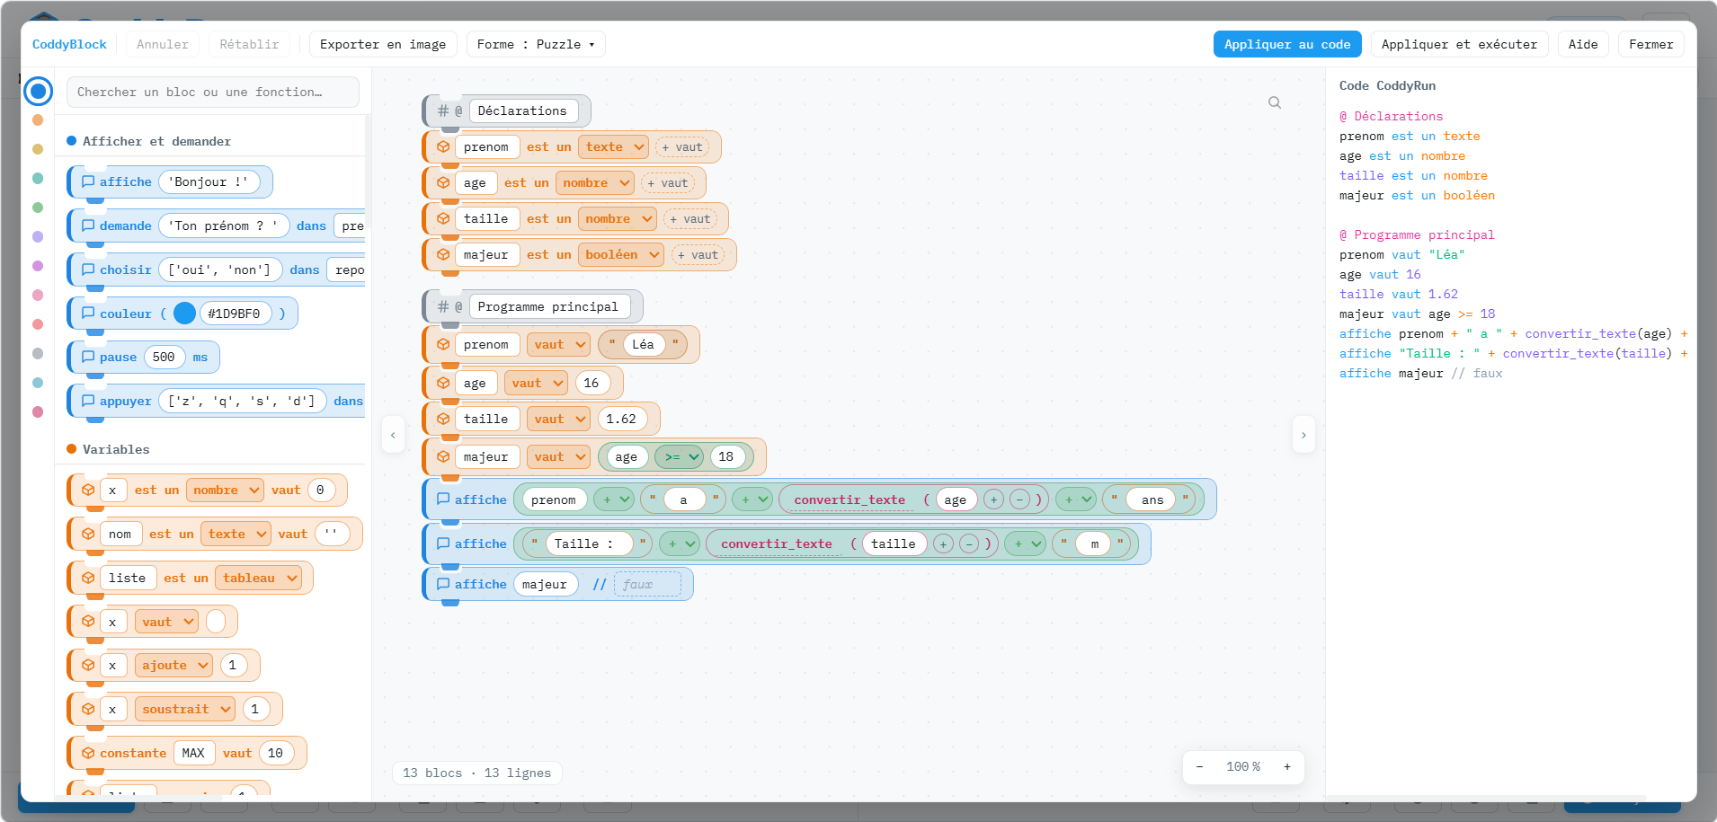
Task: Click the plus zoom-in button
Action: pyautogui.click(x=1287, y=766)
